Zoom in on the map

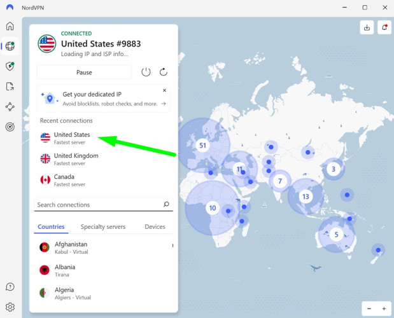[x=384, y=308]
